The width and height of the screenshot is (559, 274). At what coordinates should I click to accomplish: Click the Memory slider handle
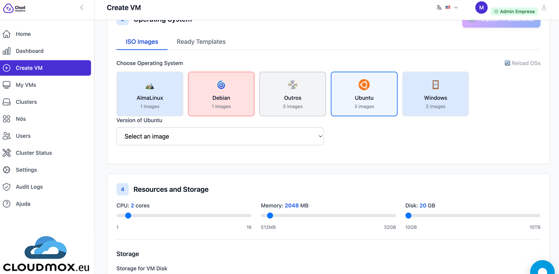(x=270, y=216)
